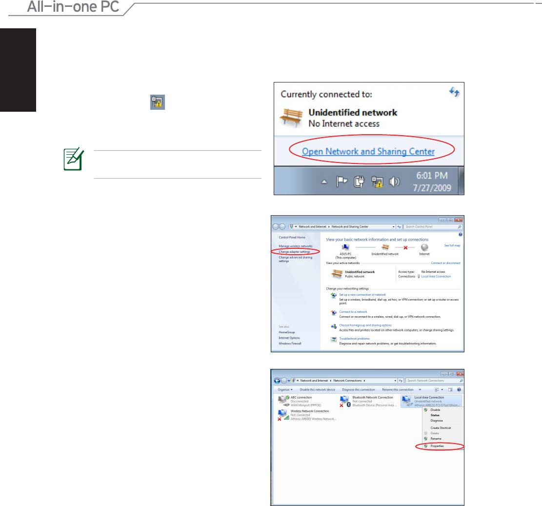The image size is (542, 506).
Task: Choose Properties from the context menu
Action: pos(437,446)
